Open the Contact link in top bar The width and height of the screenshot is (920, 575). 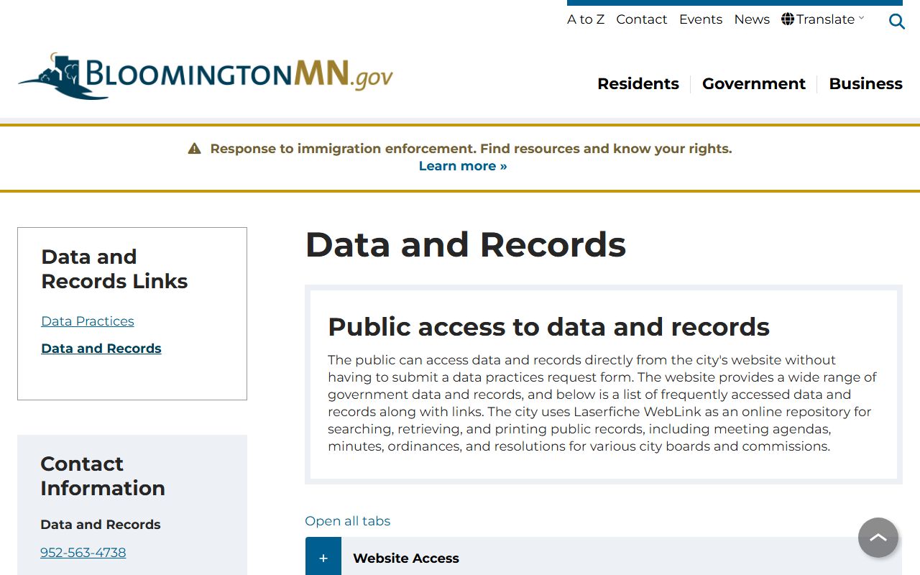pos(642,19)
